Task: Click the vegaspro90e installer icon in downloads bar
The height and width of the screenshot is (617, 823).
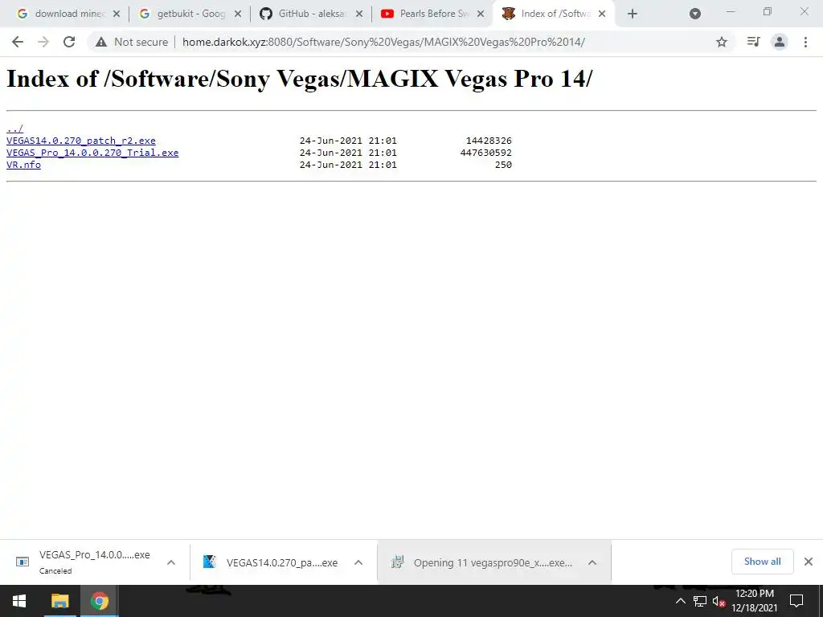Action: (x=397, y=562)
